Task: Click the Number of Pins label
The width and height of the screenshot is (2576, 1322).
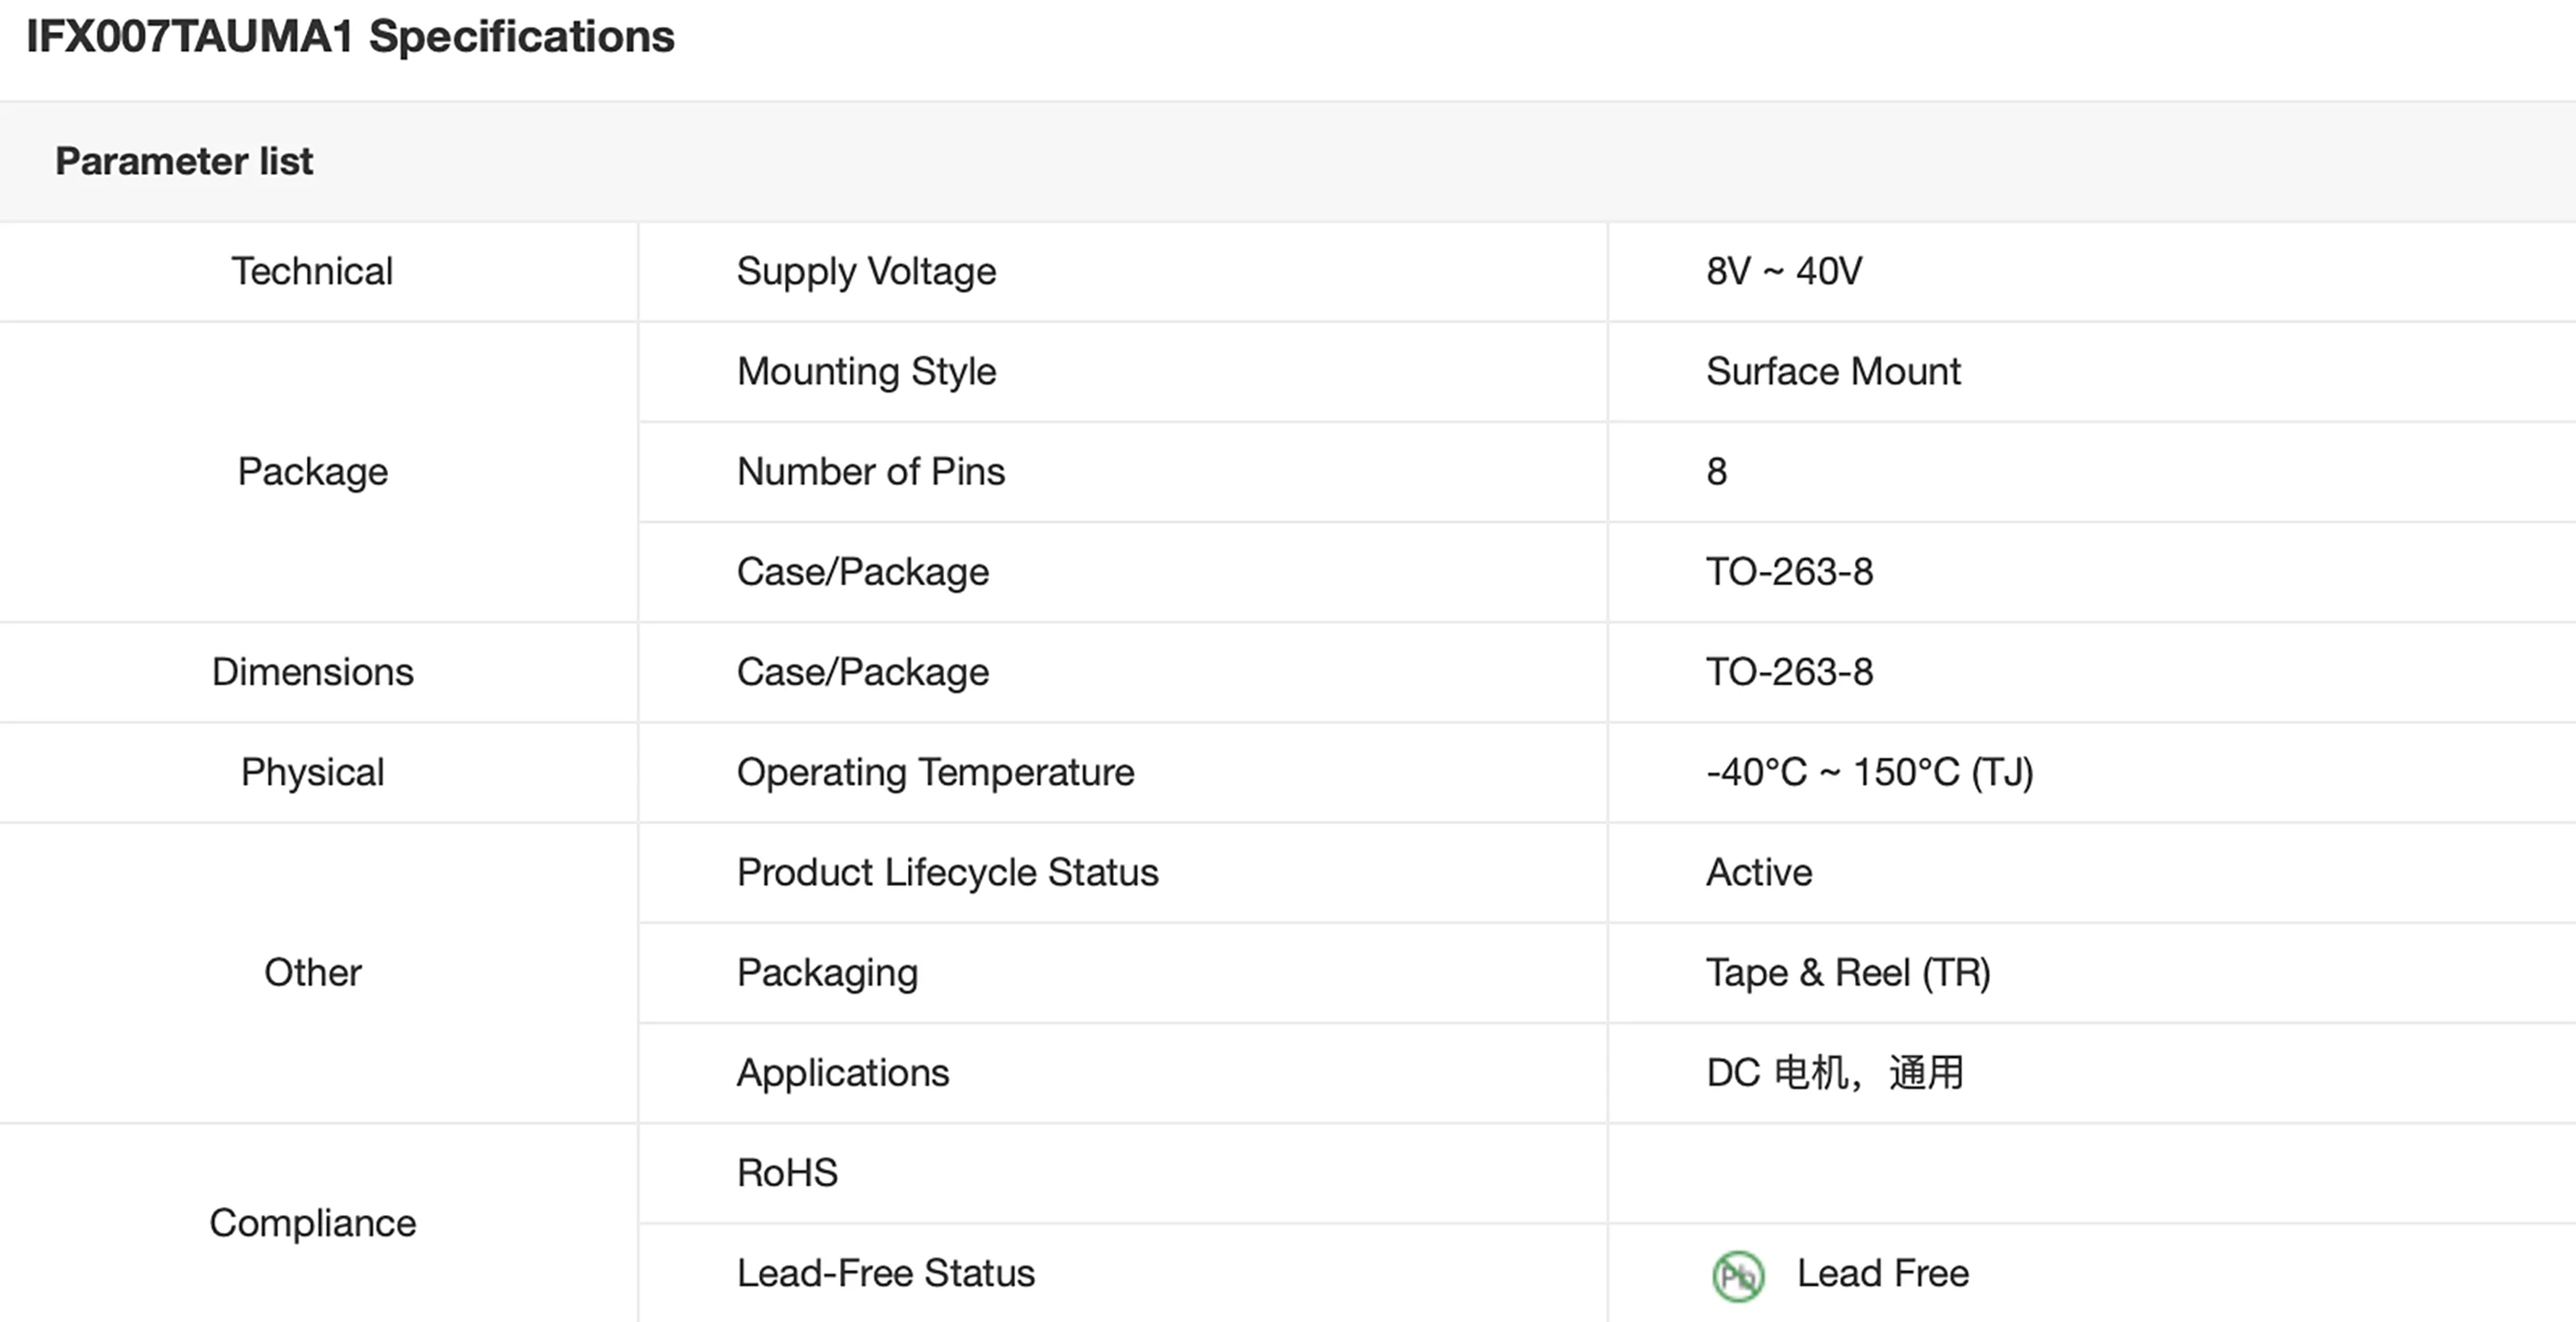Action: tap(870, 471)
